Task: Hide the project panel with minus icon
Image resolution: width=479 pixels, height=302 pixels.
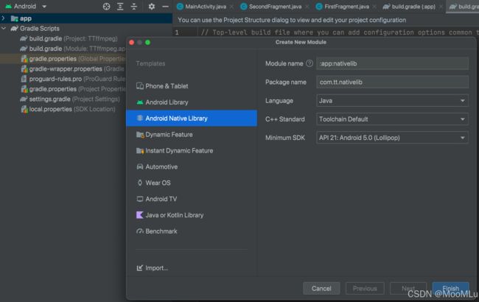Action: pos(165,7)
